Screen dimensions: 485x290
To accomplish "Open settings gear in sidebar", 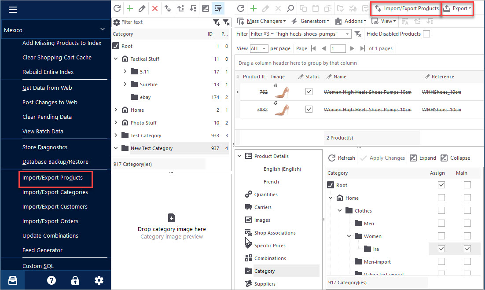I will point(99,280).
